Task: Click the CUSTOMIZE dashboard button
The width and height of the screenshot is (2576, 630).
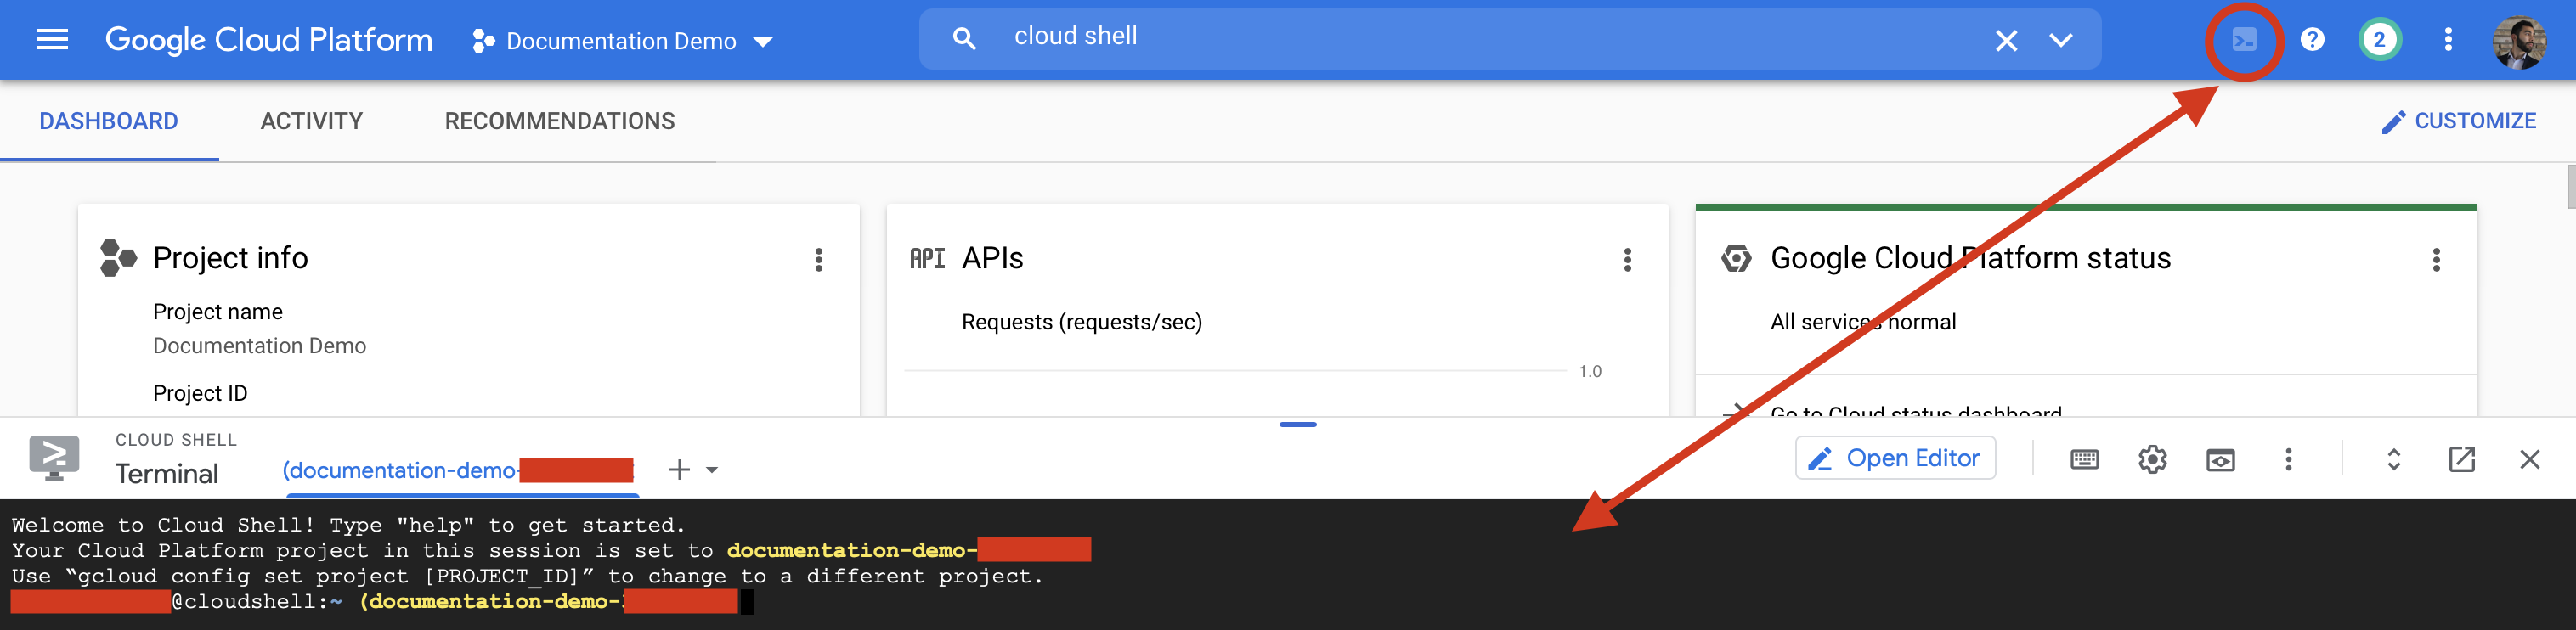Action: pos(2458,121)
